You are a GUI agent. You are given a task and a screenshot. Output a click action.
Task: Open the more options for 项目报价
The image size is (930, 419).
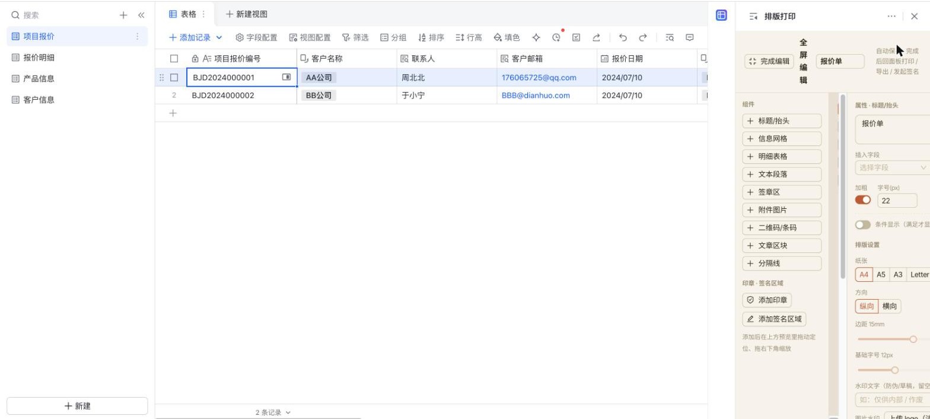tap(138, 36)
